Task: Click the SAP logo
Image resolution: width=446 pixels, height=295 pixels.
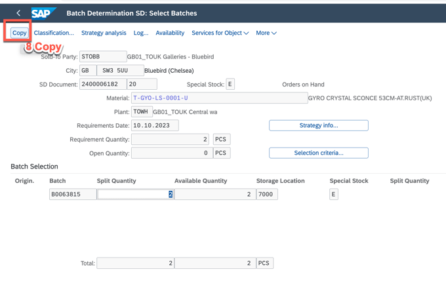Action: (x=44, y=13)
